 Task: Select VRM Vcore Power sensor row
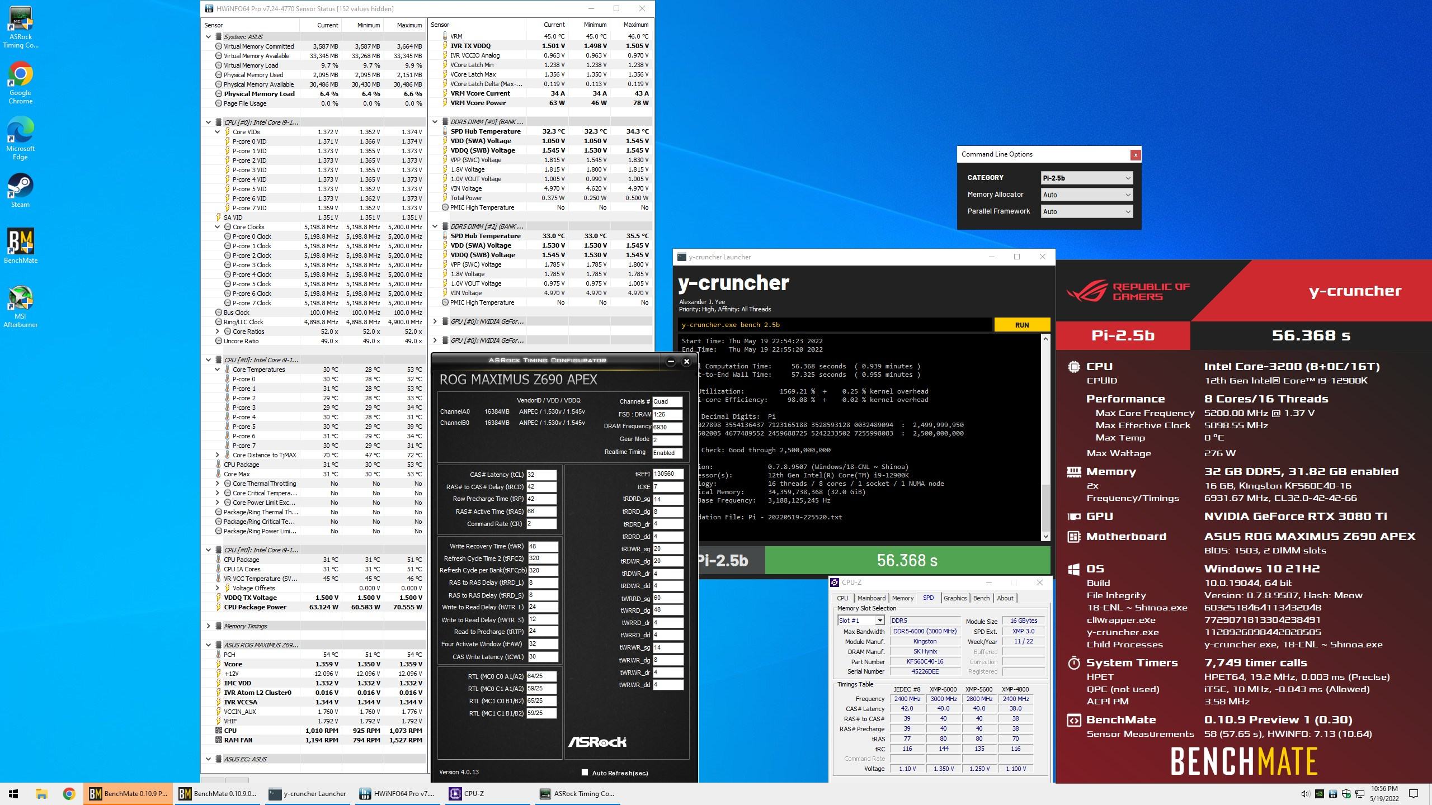coord(540,103)
